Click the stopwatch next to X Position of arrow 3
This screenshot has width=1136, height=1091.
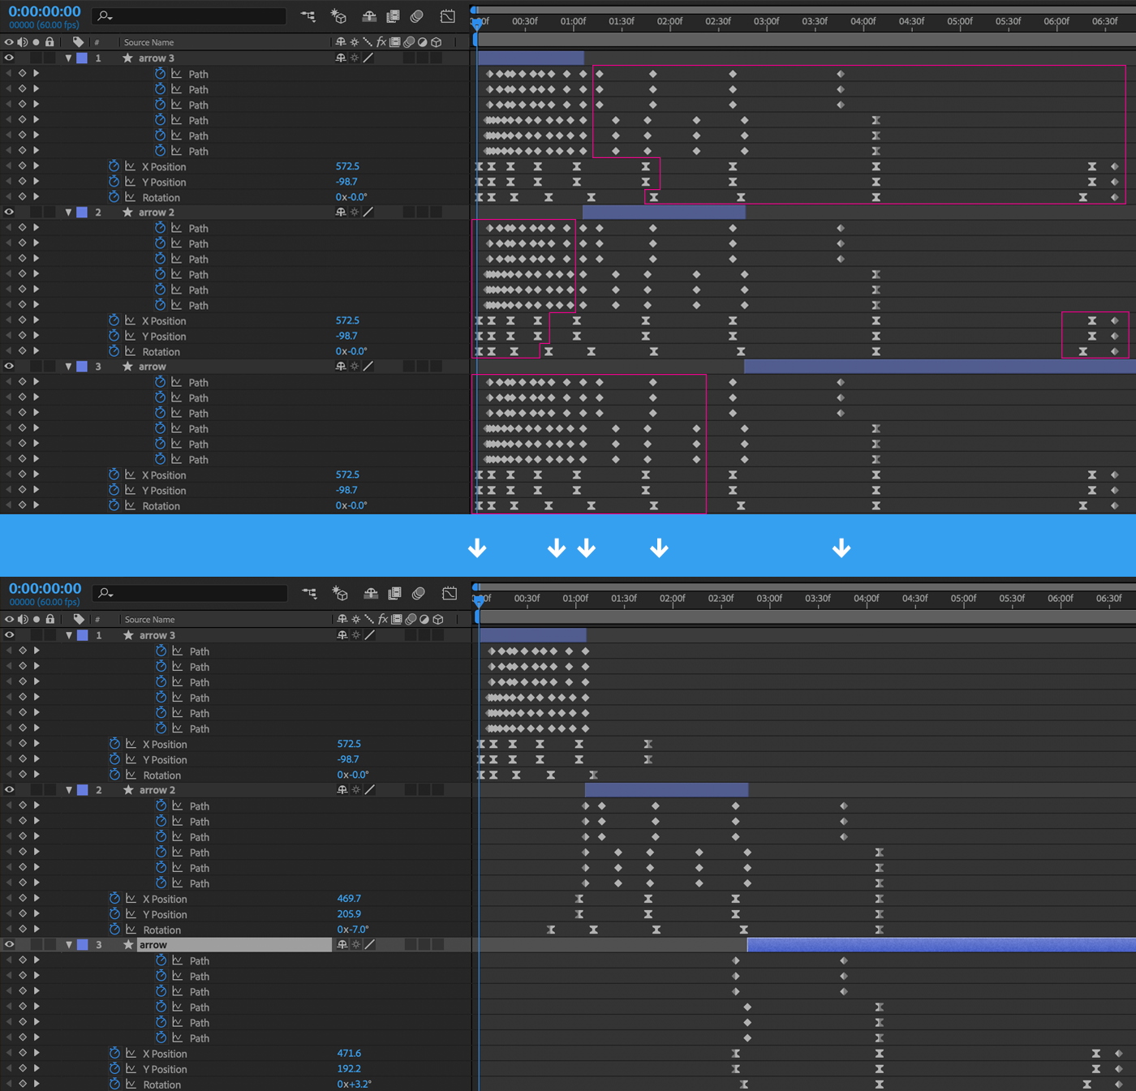pos(114,165)
